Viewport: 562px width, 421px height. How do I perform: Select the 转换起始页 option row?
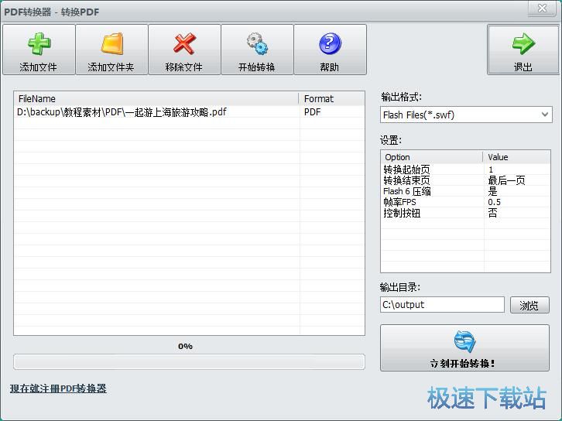coord(465,169)
